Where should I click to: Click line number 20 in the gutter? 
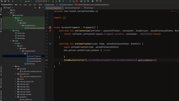point(46,50)
